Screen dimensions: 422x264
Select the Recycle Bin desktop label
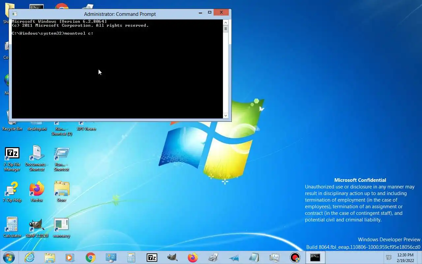(x=12, y=129)
